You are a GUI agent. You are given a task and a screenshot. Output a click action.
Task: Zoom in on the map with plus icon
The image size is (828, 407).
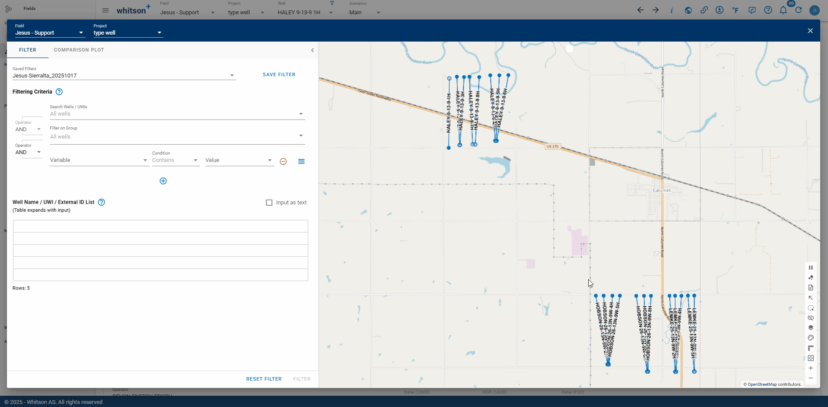811,368
